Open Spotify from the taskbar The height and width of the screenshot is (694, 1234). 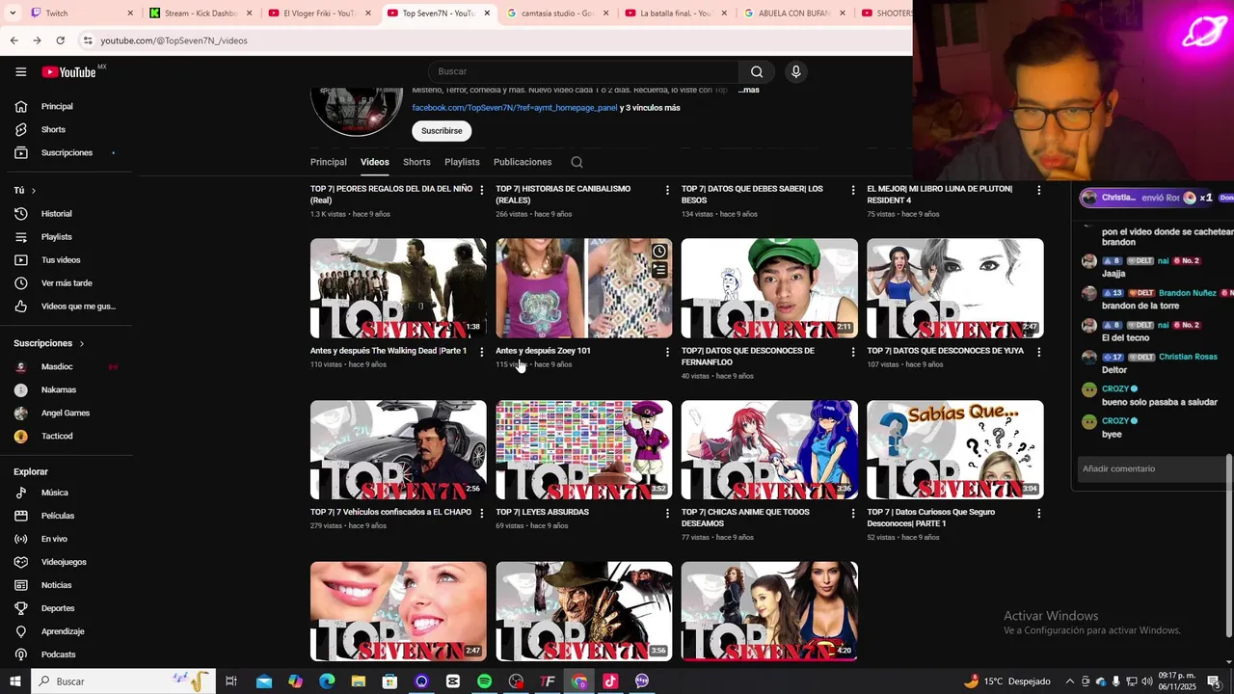point(484,681)
